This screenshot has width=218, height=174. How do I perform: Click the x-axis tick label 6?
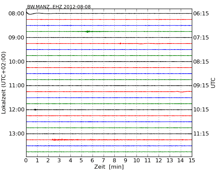click(92, 161)
